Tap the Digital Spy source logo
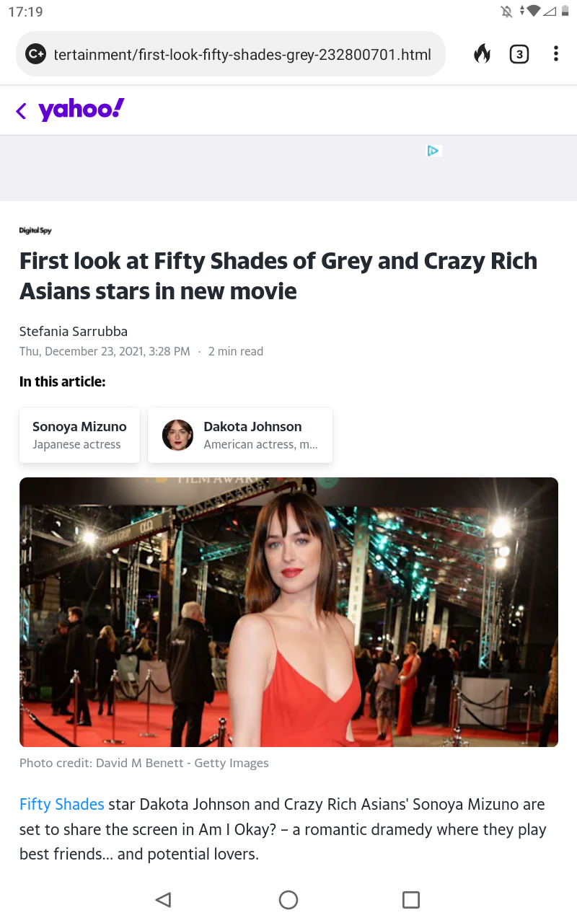This screenshot has width=577, height=923. point(35,230)
